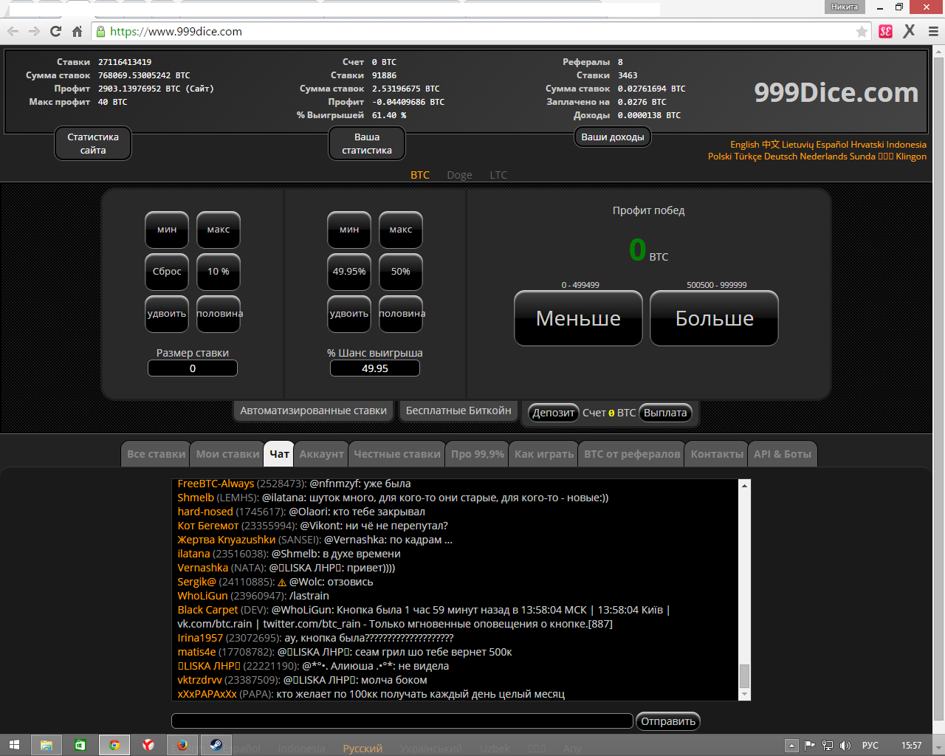Click the Black Carpet username in chat
945x756 pixels.
point(207,610)
